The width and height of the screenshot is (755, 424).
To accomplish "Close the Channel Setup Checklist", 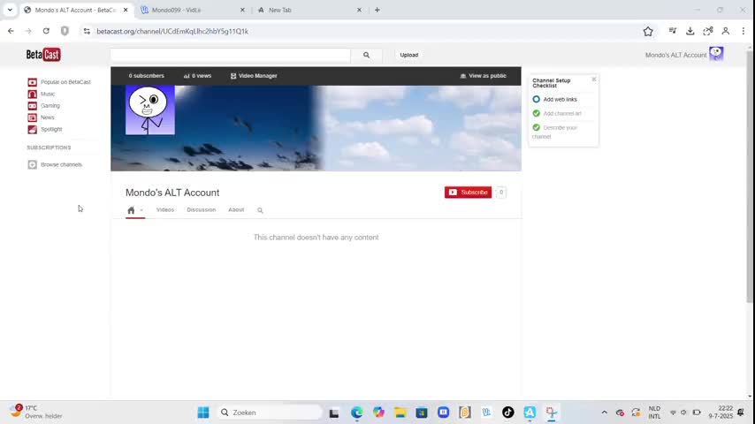I will (594, 79).
